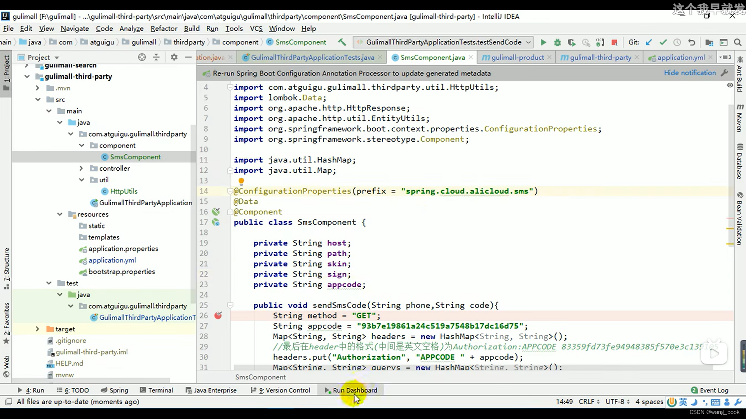Open Spring tool window
746x419 pixels.
click(114, 390)
